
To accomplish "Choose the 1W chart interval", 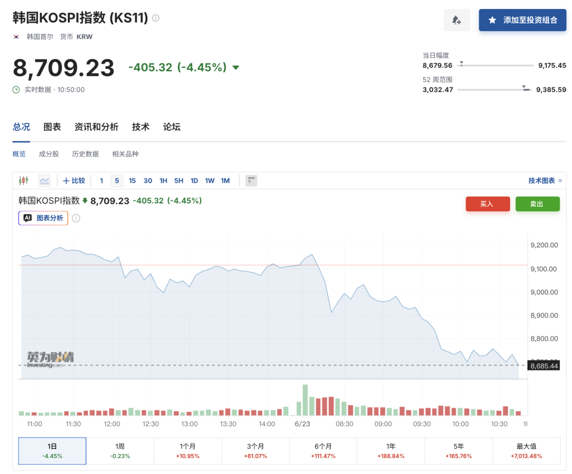I will [x=210, y=181].
